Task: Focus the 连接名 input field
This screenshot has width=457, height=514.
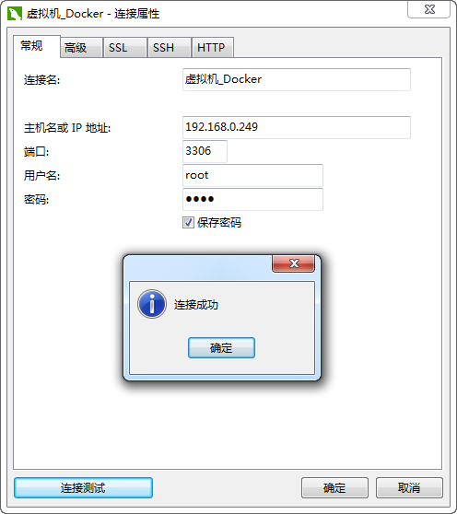Action: 297,79
